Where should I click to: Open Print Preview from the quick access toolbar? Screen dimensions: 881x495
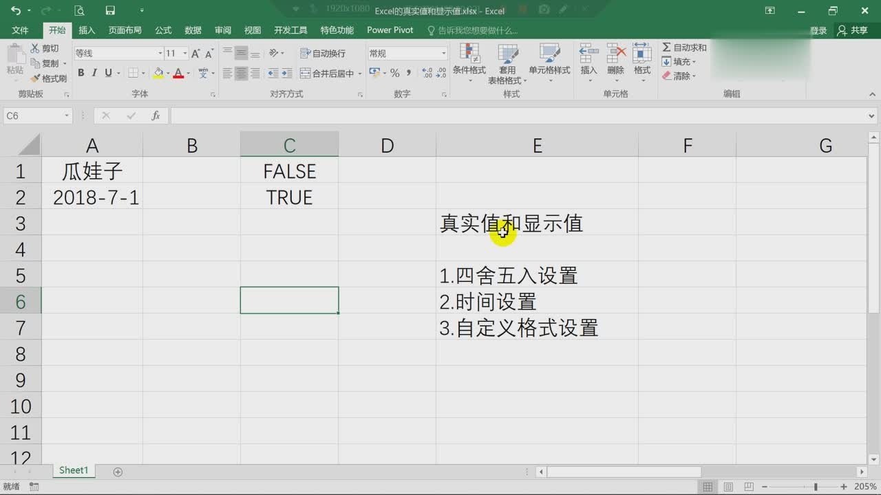(79, 10)
